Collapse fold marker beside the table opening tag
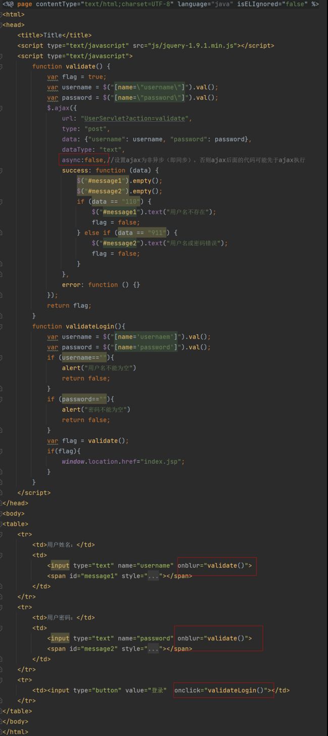 point(2,524)
